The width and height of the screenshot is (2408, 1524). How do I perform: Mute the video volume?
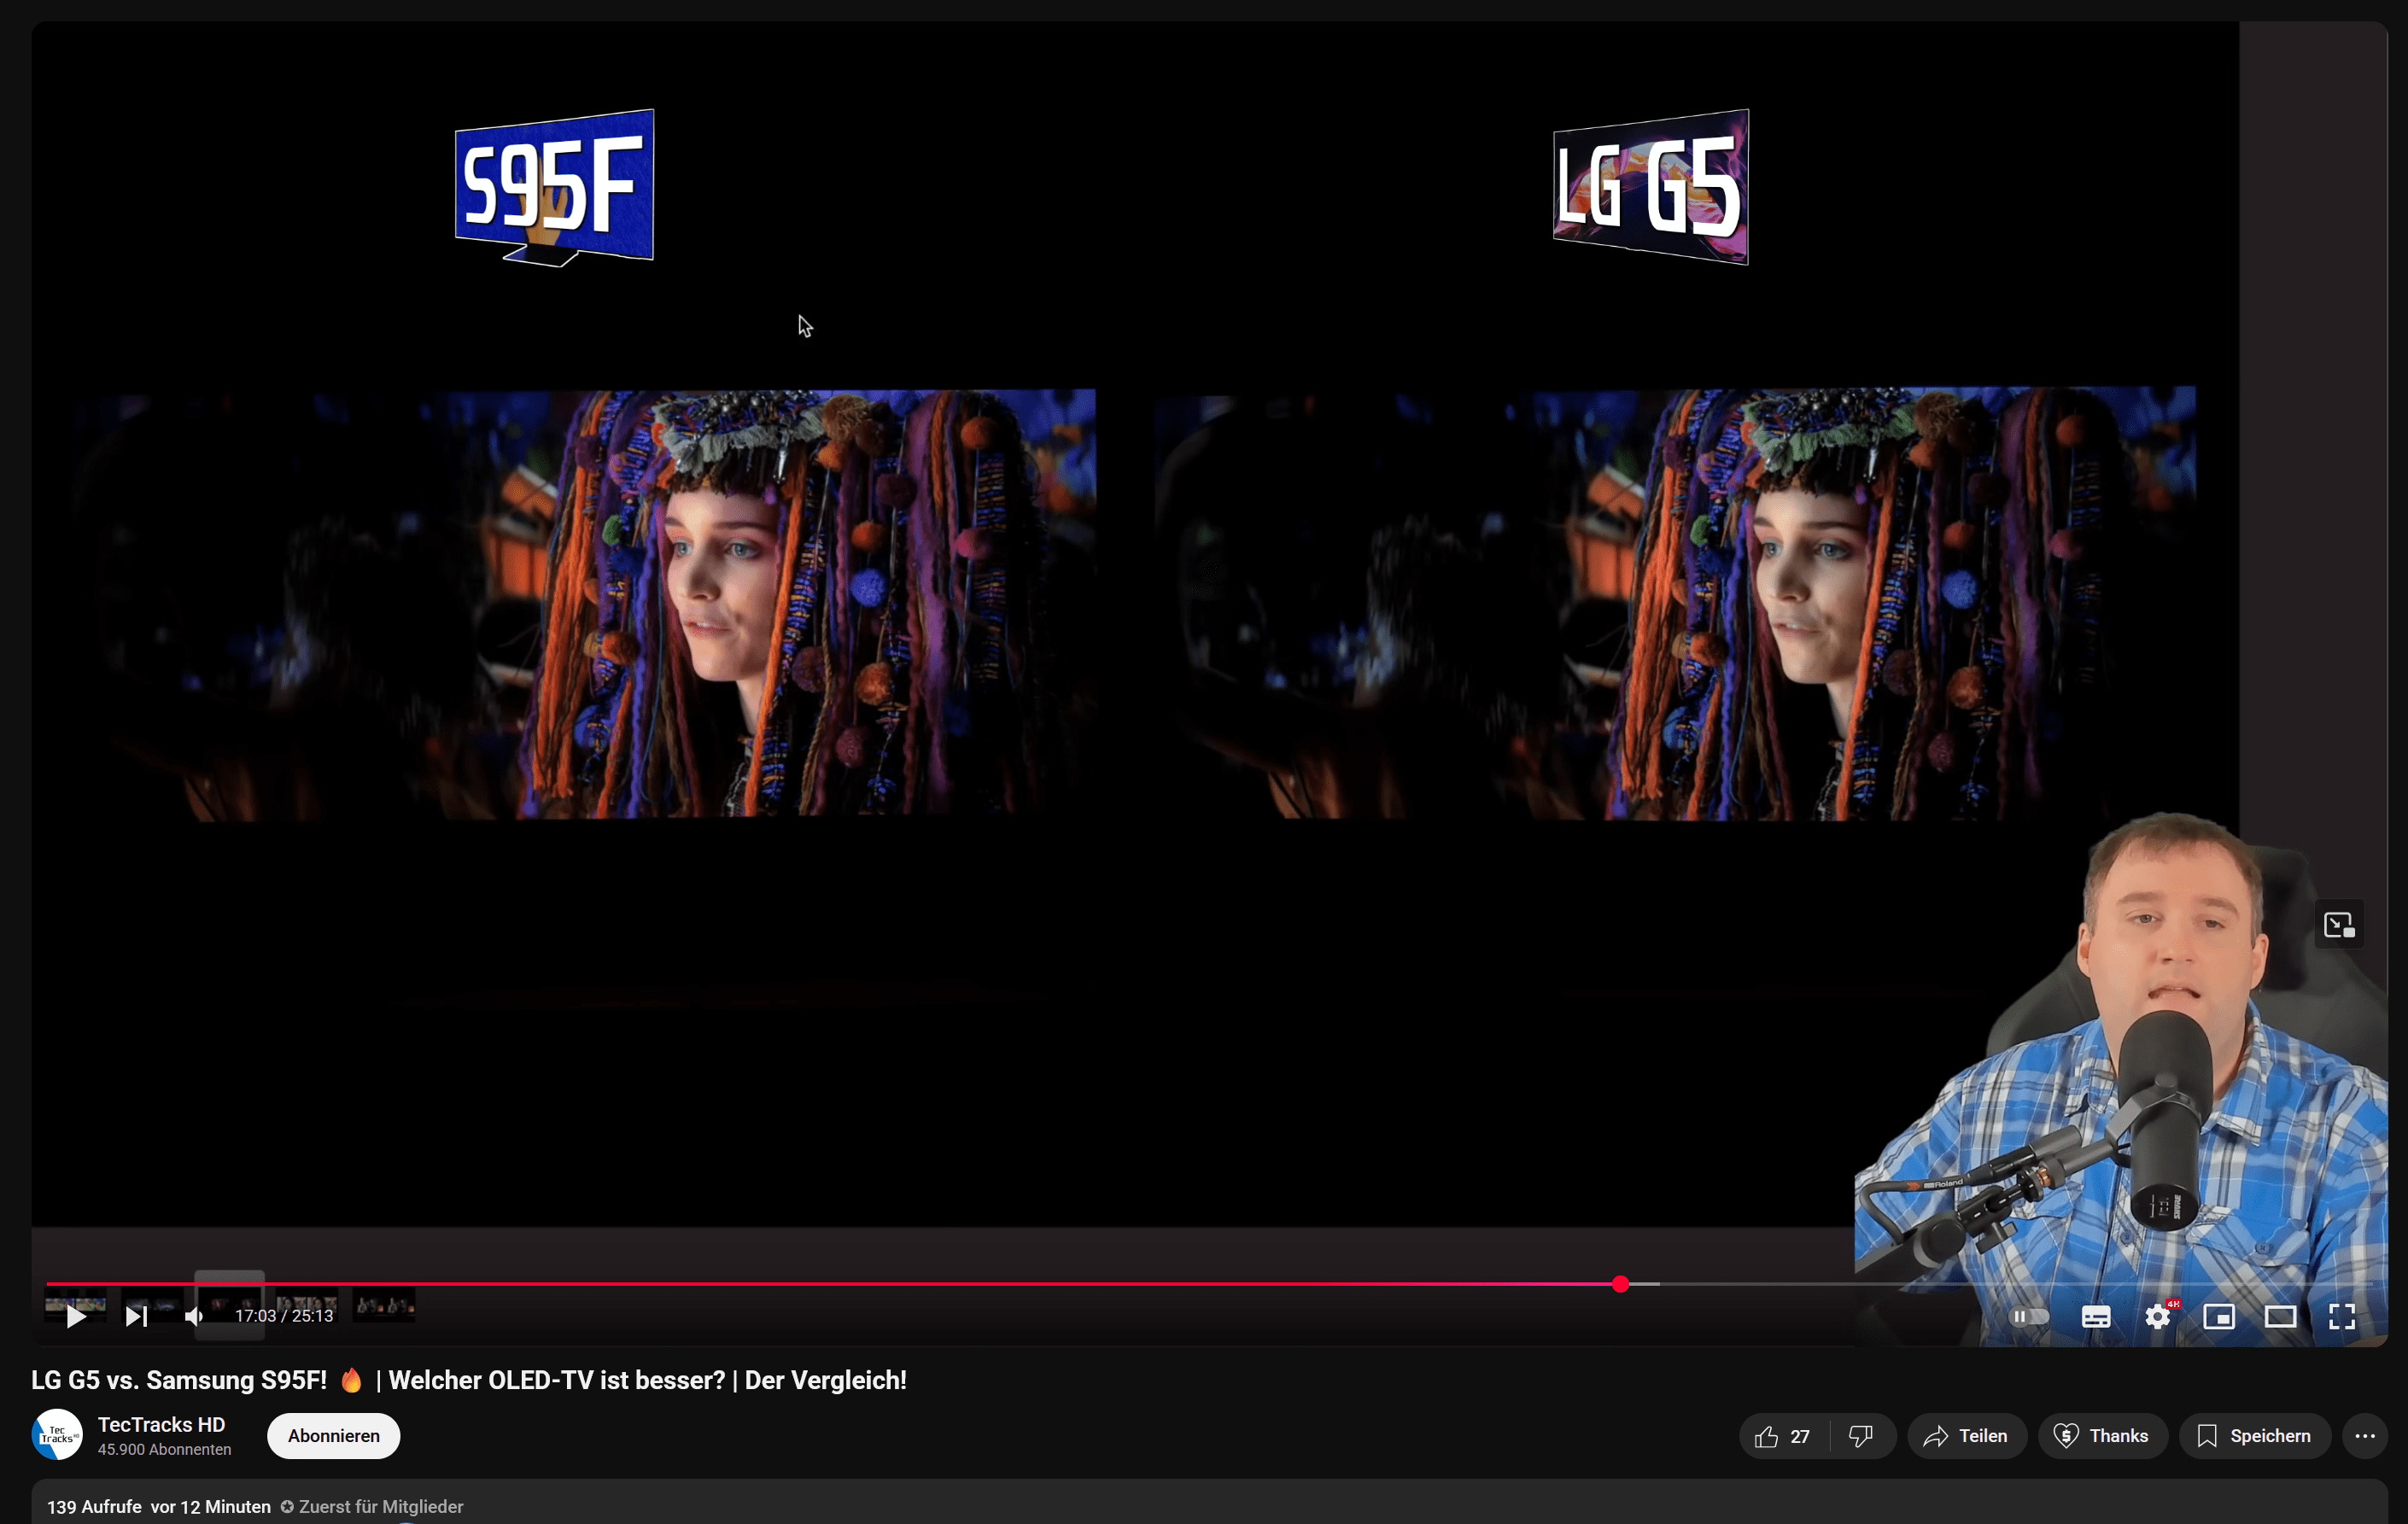[194, 1316]
